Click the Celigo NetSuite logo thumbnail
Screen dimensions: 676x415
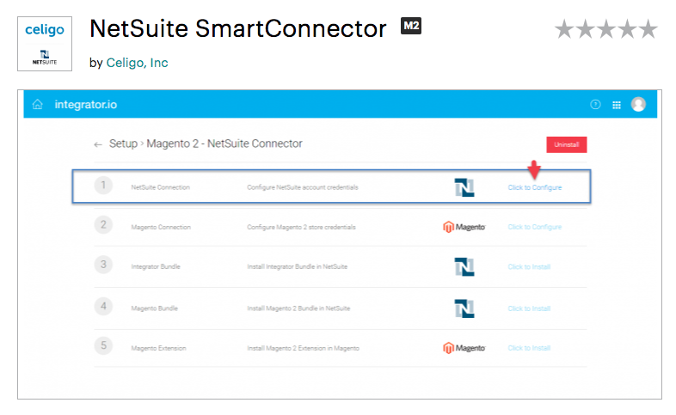(45, 44)
